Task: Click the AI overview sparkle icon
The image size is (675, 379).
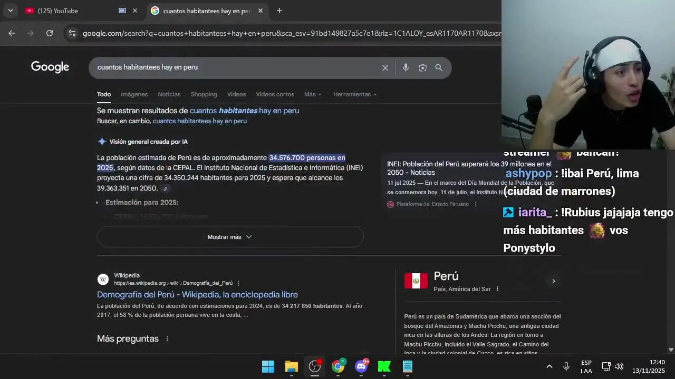Action: 102,142
